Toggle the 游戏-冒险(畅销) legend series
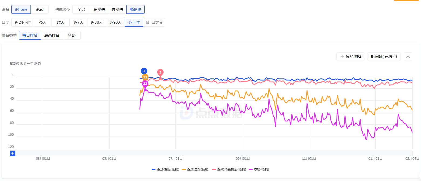The height and width of the screenshot is (181, 421). 165,169
